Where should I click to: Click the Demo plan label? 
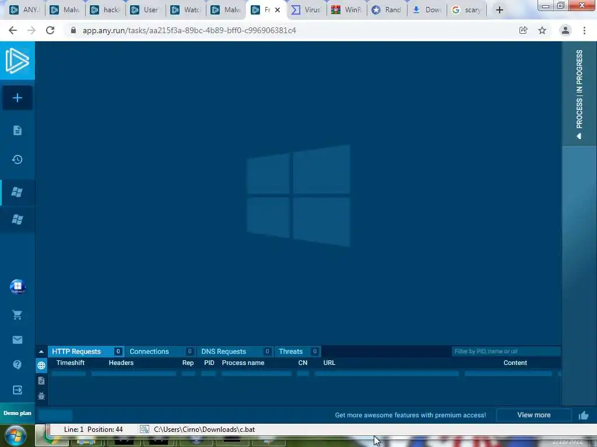17,413
